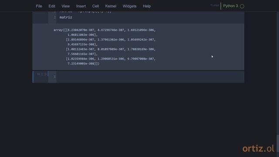Viewport: 279px width, 157px height.
Task: Click the value 9.45697133e-308 in output
Action: coord(81,44)
